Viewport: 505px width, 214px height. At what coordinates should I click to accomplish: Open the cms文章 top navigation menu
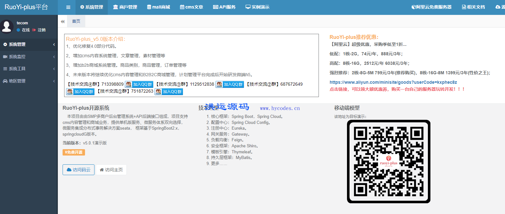click(x=192, y=7)
